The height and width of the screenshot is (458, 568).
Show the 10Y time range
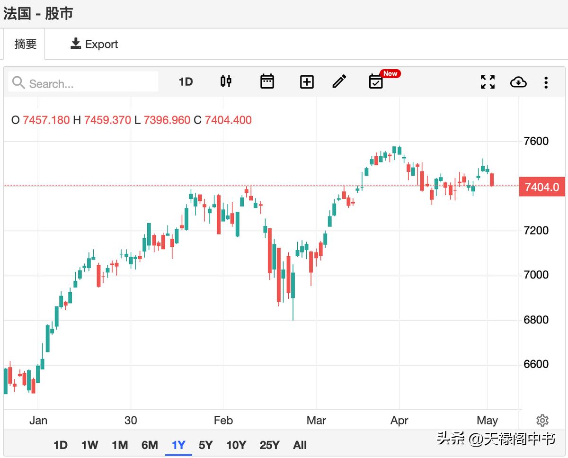pos(236,445)
